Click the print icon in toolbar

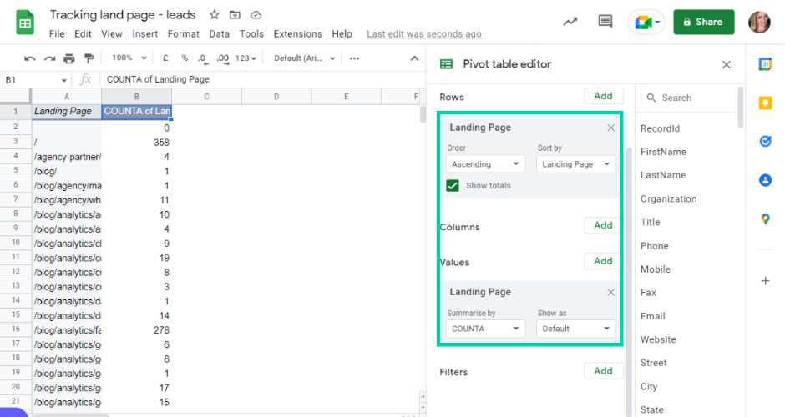click(x=68, y=58)
